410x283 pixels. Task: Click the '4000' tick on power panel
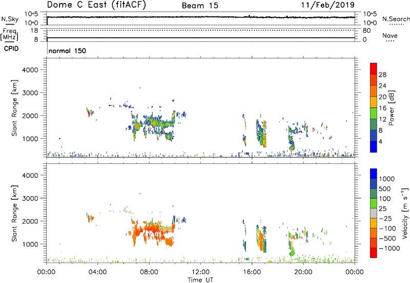[x=30, y=70]
